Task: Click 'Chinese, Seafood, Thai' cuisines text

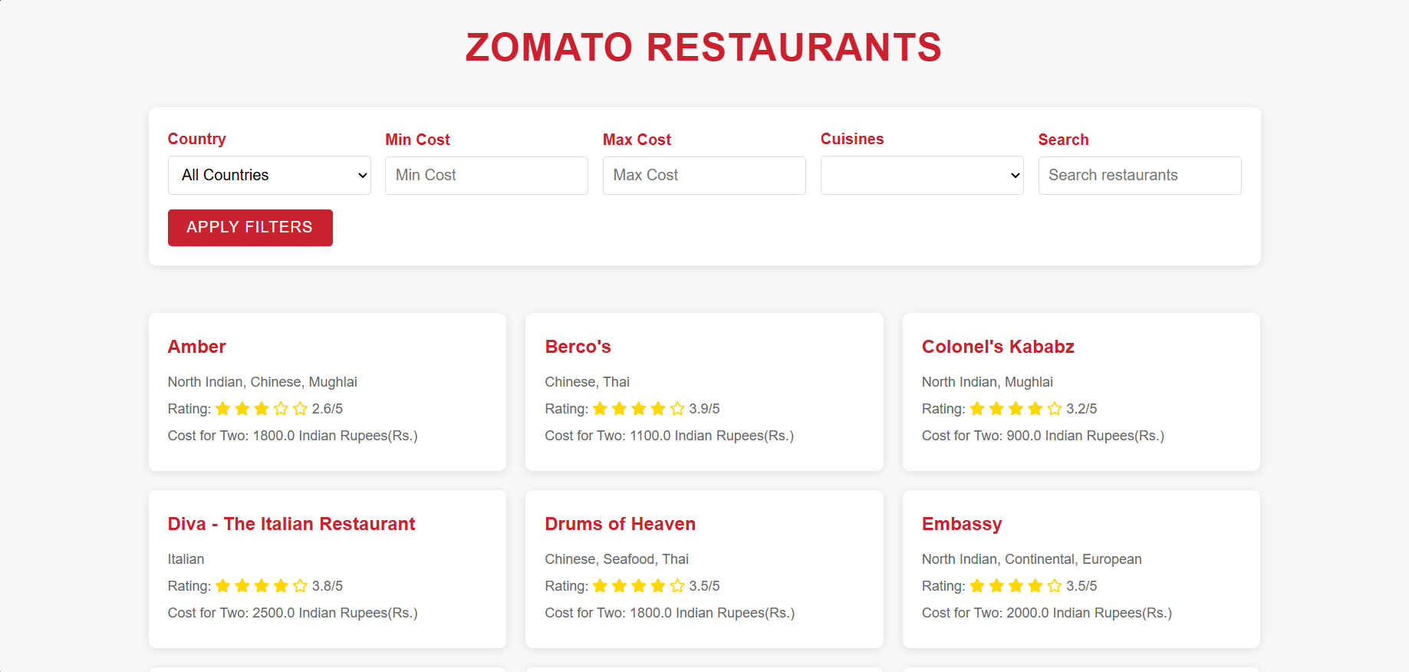Action: coord(617,559)
